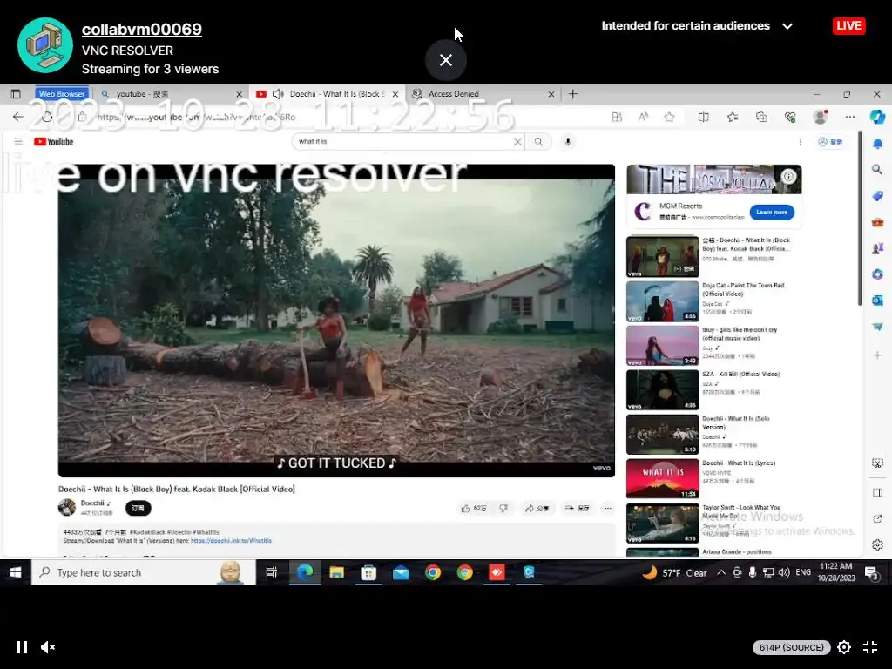Open Edge Copilot sidebar icon
This screenshot has height=669, width=892.
877,117
